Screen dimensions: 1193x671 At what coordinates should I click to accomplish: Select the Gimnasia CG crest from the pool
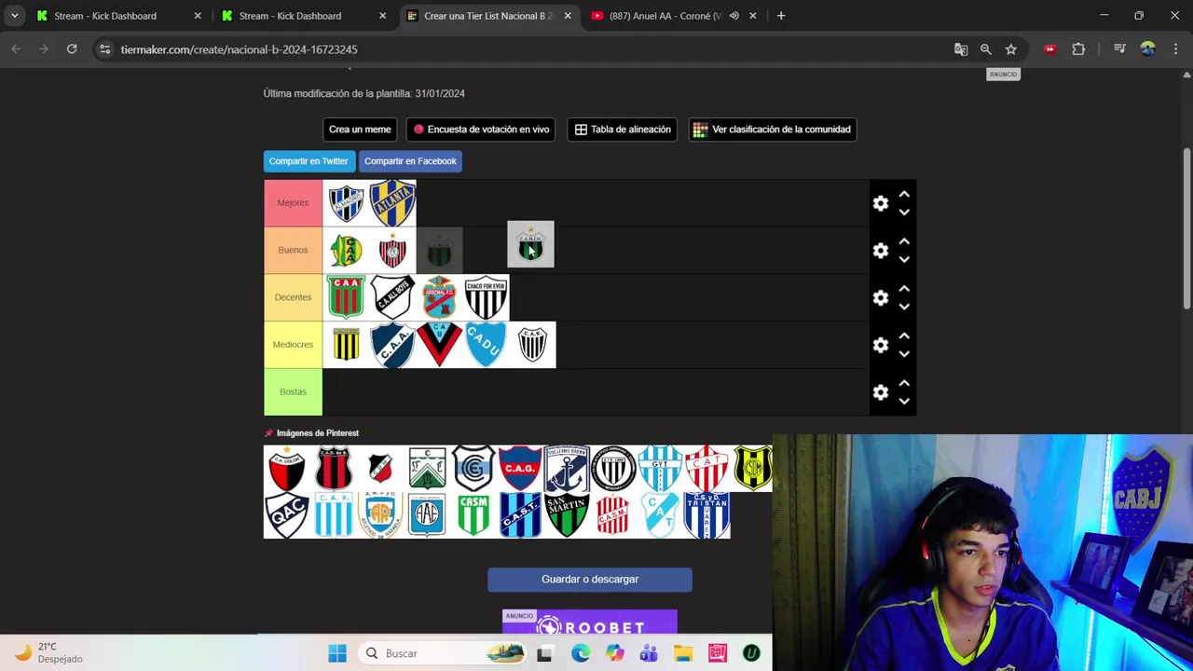tap(473, 469)
